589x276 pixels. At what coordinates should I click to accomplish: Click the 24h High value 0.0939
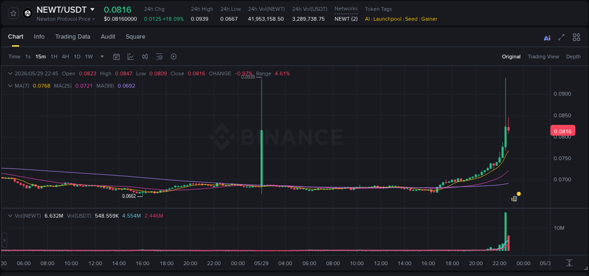199,19
